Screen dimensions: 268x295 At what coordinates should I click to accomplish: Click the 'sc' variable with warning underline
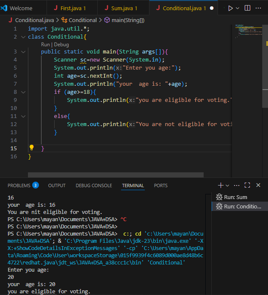[x=83, y=60]
